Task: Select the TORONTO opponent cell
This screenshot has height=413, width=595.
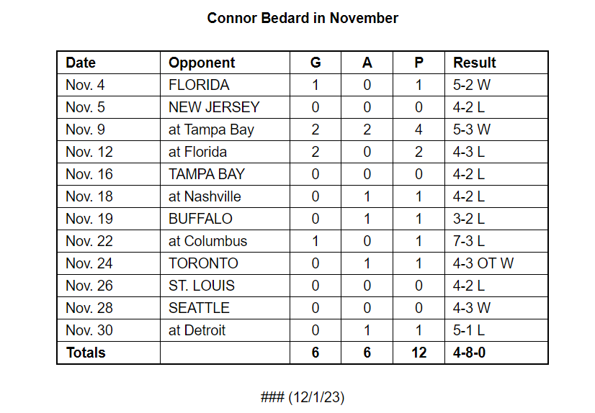Action: tap(225, 263)
